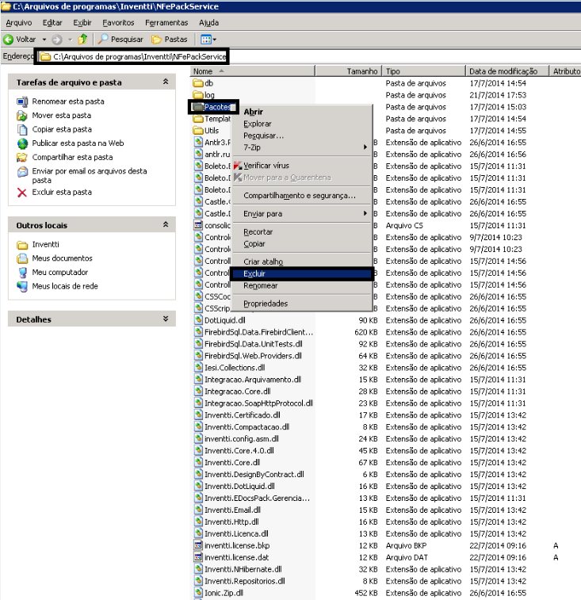The height and width of the screenshot is (600, 581).
Task: Expand the Detalhes panel
Action: click(165, 319)
